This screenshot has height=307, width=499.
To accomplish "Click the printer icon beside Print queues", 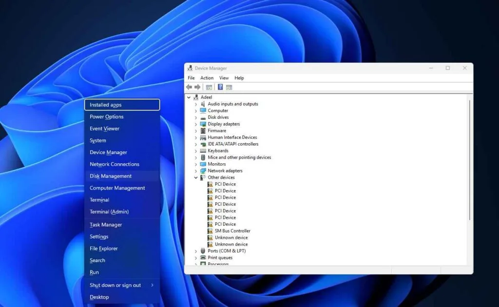I will tap(203, 258).
